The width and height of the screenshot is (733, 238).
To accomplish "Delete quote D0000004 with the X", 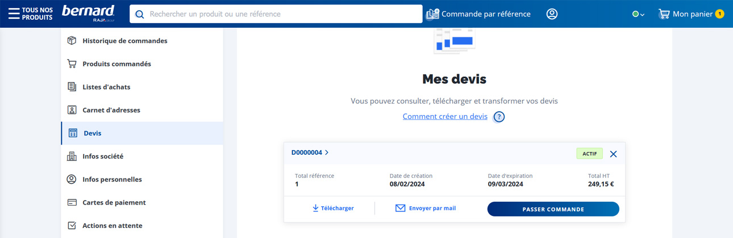I will click(x=613, y=154).
